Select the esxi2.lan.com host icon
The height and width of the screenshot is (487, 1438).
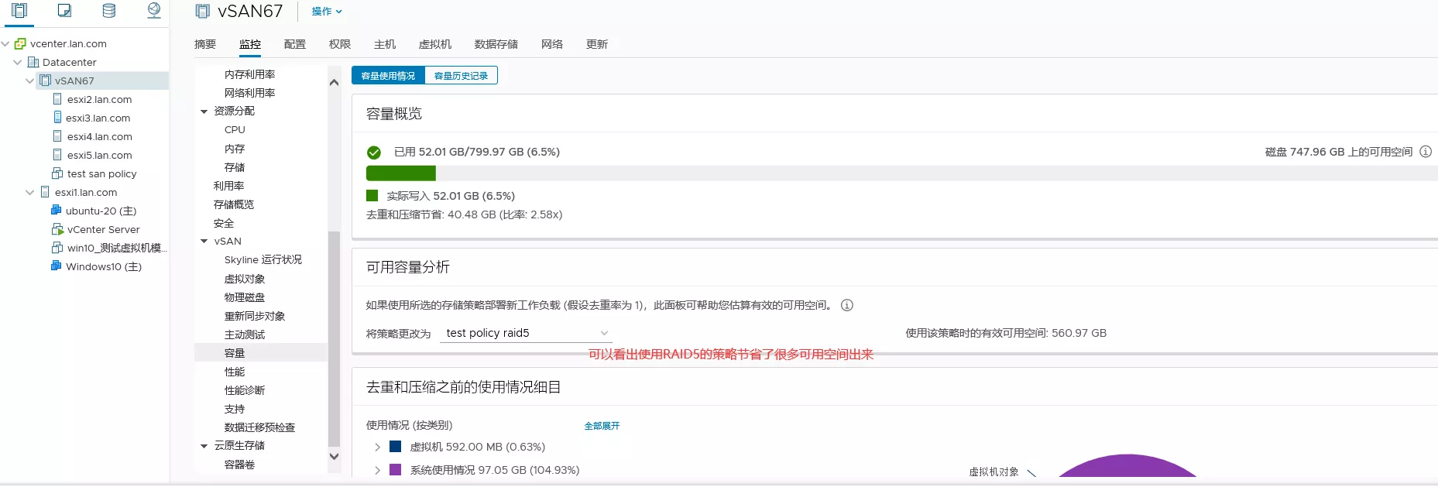(x=57, y=99)
